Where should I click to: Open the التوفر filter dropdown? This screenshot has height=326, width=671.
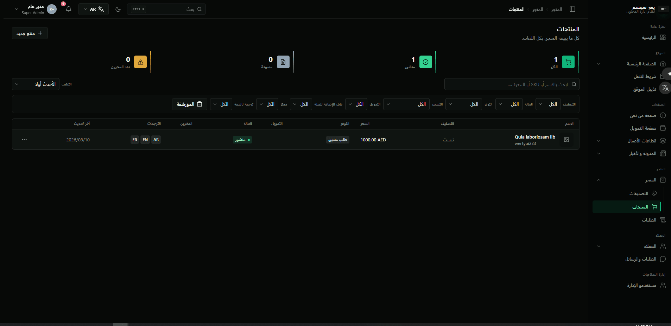pyautogui.click(x=464, y=104)
